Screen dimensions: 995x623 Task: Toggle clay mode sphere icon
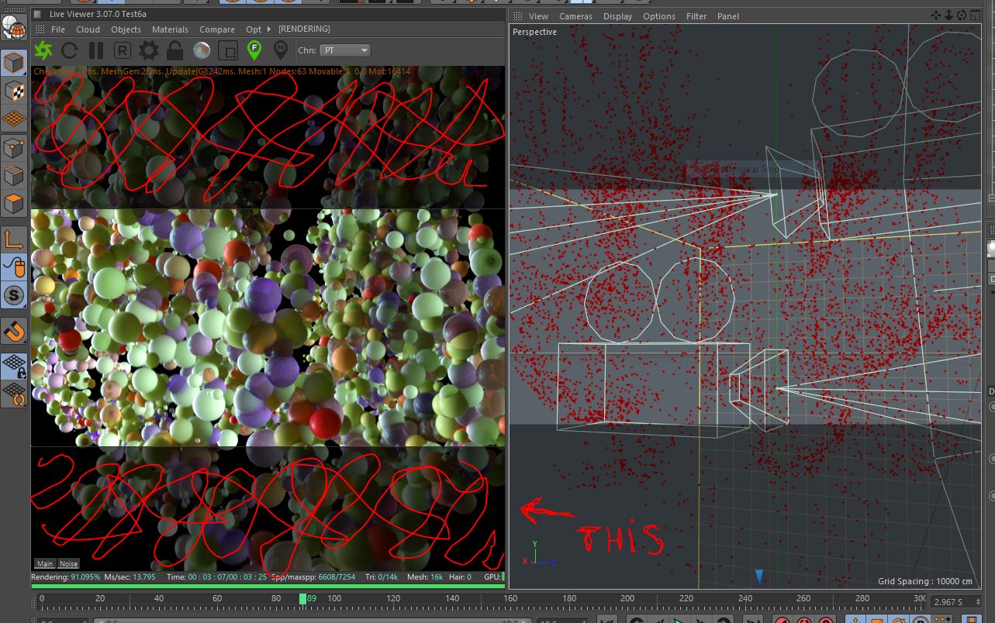point(201,51)
